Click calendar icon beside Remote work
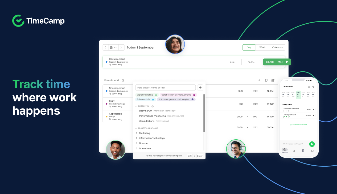The height and width of the screenshot is (194, 337). click(x=123, y=80)
